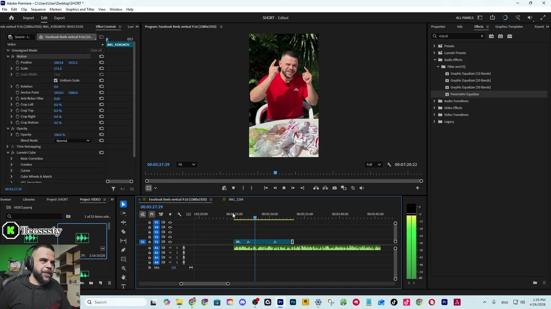Image resolution: width=551 pixels, height=309 pixels.
Task: Switch to the Libraries panel tab
Action: point(29,200)
